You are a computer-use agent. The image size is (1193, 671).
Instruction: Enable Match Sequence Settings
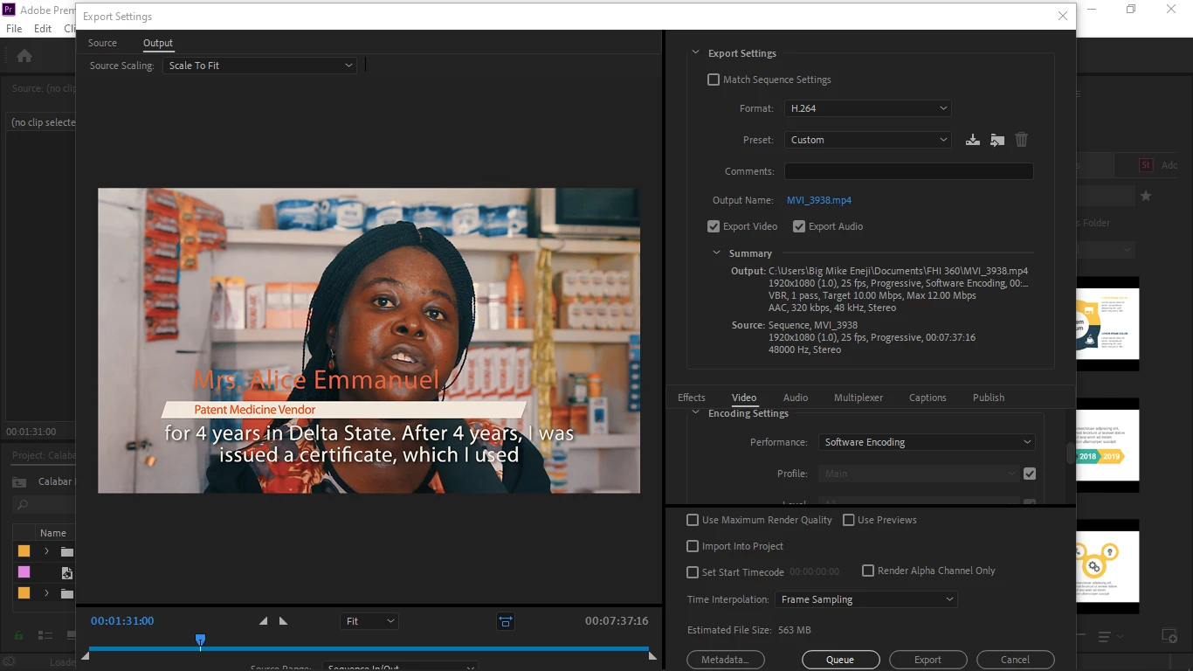pyautogui.click(x=714, y=80)
